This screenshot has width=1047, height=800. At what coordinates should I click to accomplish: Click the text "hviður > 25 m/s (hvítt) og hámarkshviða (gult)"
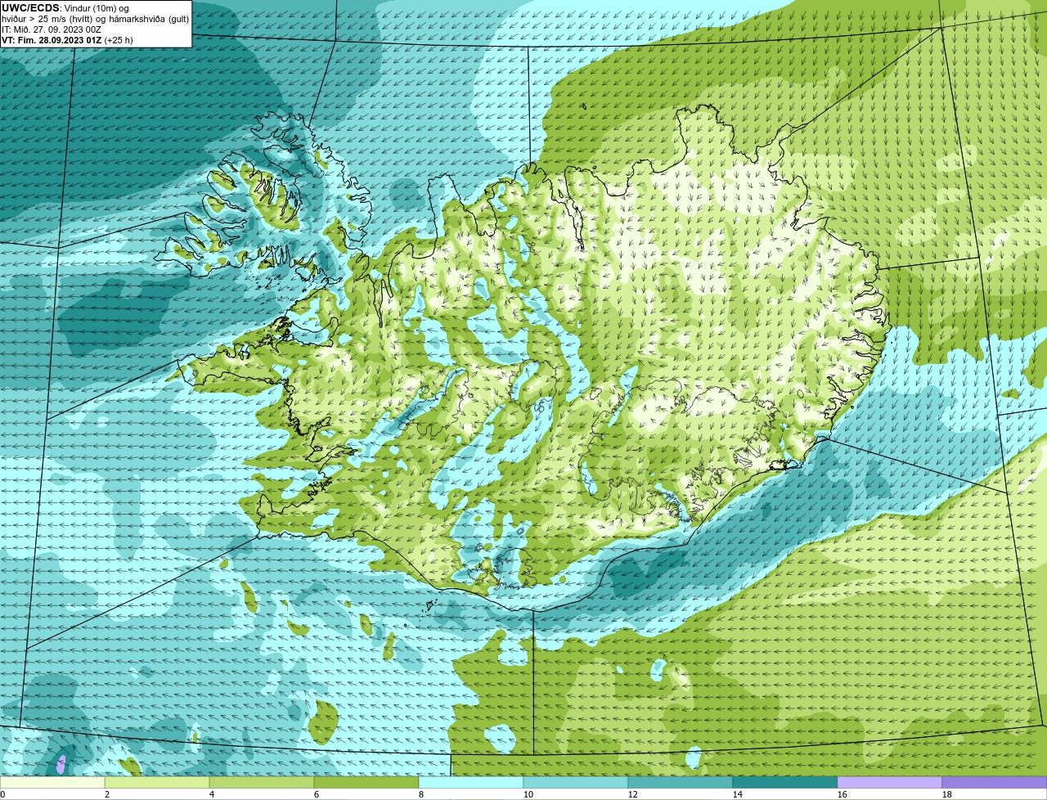95,19
